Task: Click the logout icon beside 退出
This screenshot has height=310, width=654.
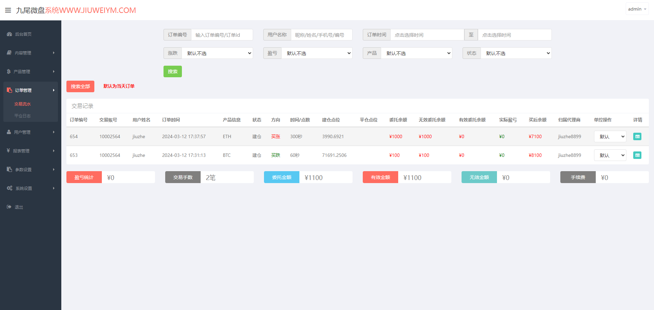Action: click(x=9, y=207)
